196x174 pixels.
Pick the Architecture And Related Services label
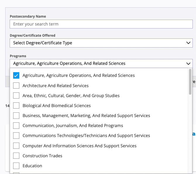coord(56,86)
